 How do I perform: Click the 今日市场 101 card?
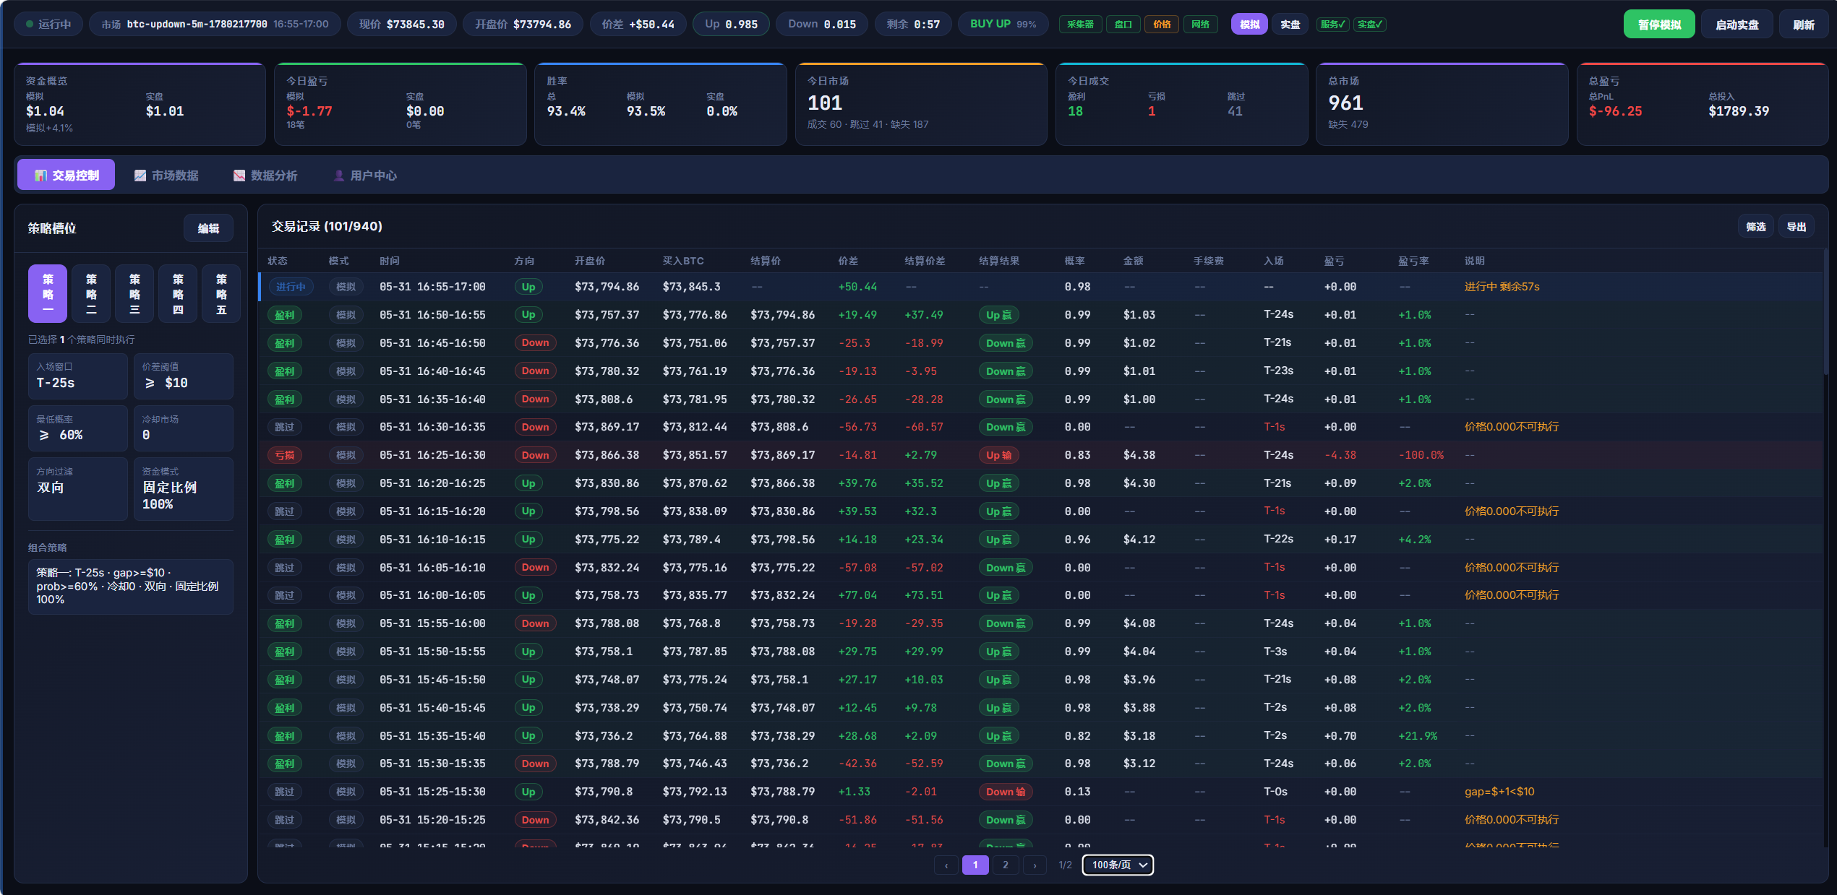921,105
